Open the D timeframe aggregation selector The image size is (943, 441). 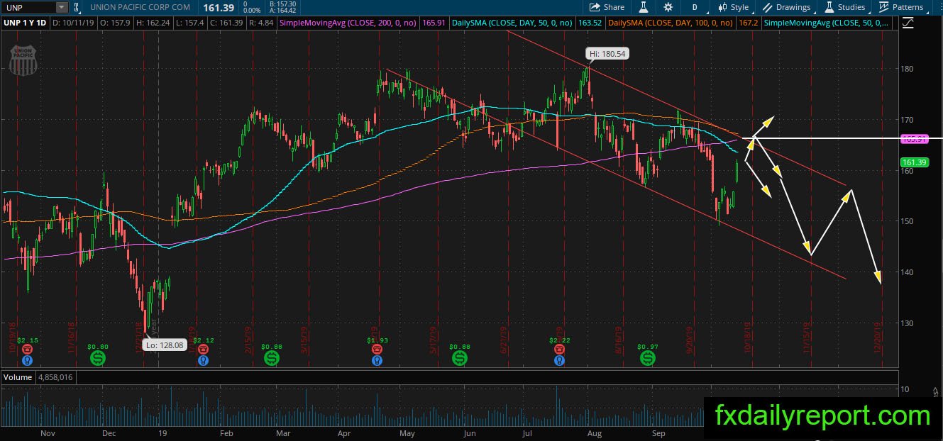tap(694, 7)
